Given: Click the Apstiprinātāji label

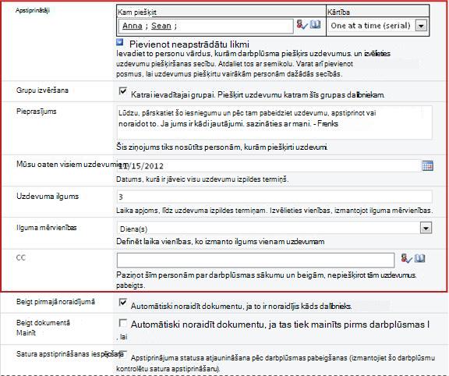Looking at the screenshot, I should click(33, 10).
